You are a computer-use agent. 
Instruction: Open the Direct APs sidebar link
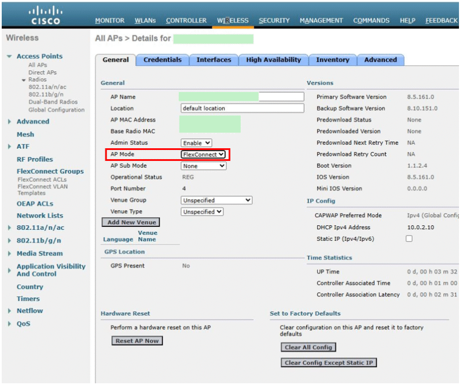42,72
